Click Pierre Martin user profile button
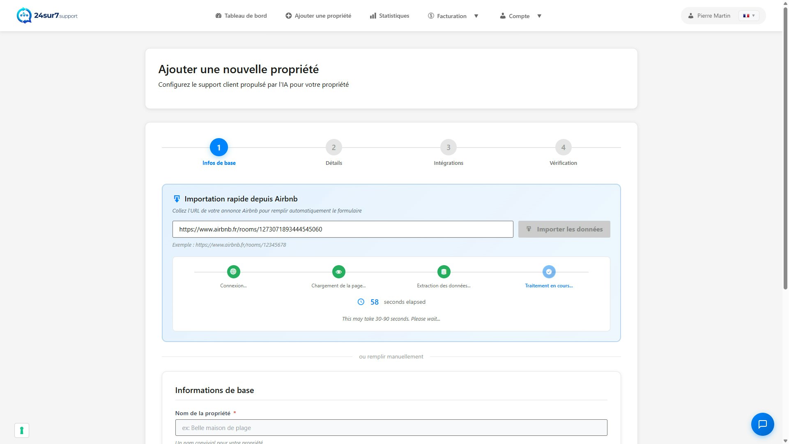This screenshot has height=444, width=789. point(709,16)
